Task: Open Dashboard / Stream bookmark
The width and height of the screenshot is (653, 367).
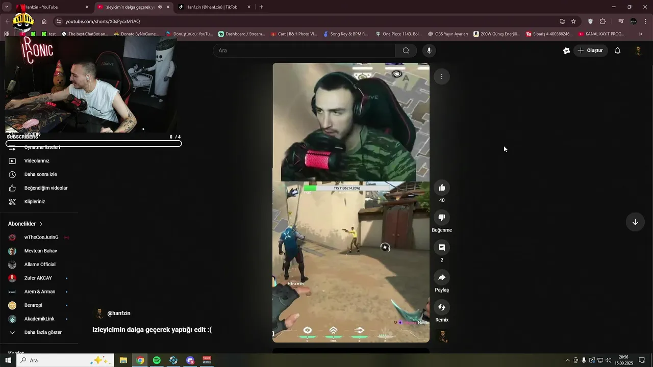Action: click(241, 34)
